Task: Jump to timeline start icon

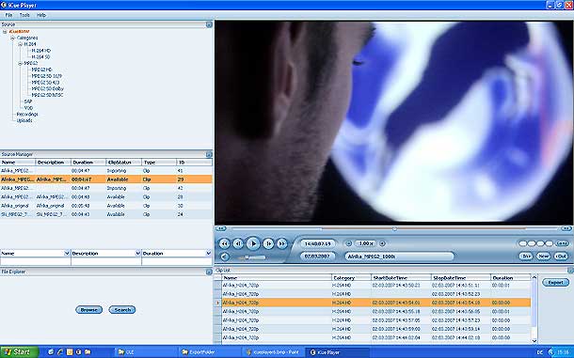Action: 220,228
